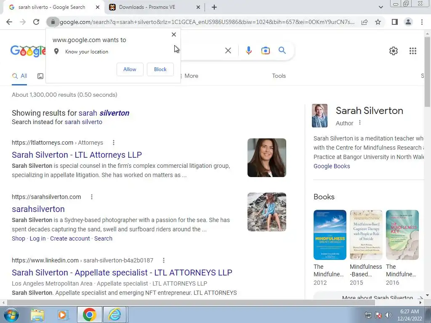Click the Google holiday logo
This screenshot has width=431, height=323.
click(x=28, y=51)
